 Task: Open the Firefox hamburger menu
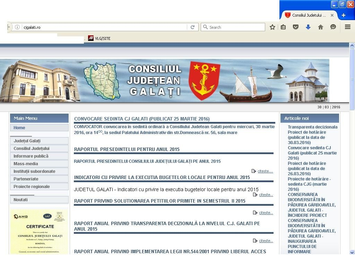tap(347, 27)
